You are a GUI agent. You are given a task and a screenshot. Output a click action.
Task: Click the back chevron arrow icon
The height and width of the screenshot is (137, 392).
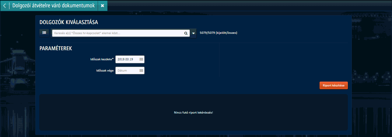coord(4,6)
